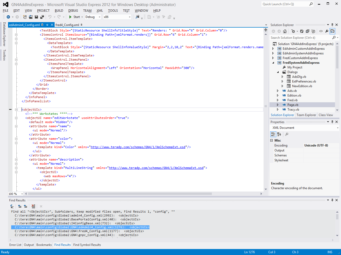Click the View Code icon in Solution Explorer

point(321,31)
